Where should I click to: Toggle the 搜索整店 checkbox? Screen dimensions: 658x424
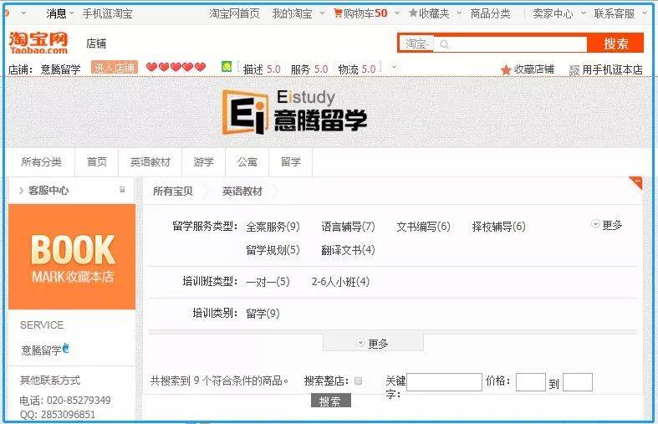pyautogui.click(x=359, y=381)
